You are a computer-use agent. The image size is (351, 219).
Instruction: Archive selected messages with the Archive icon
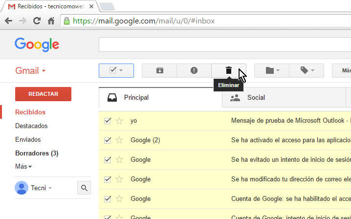159,70
